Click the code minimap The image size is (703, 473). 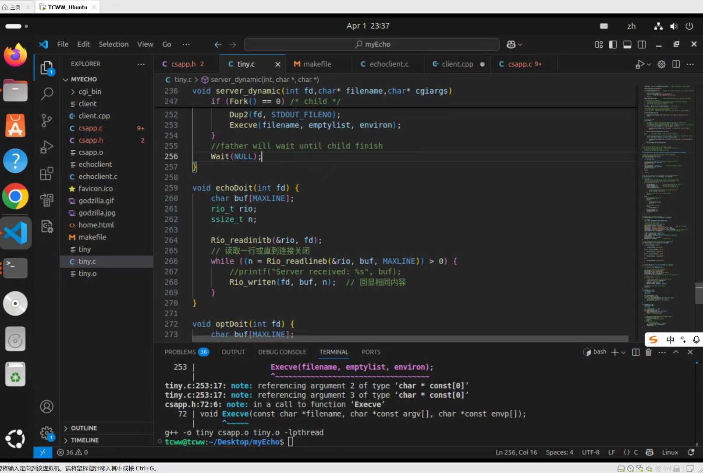(666, 206)
